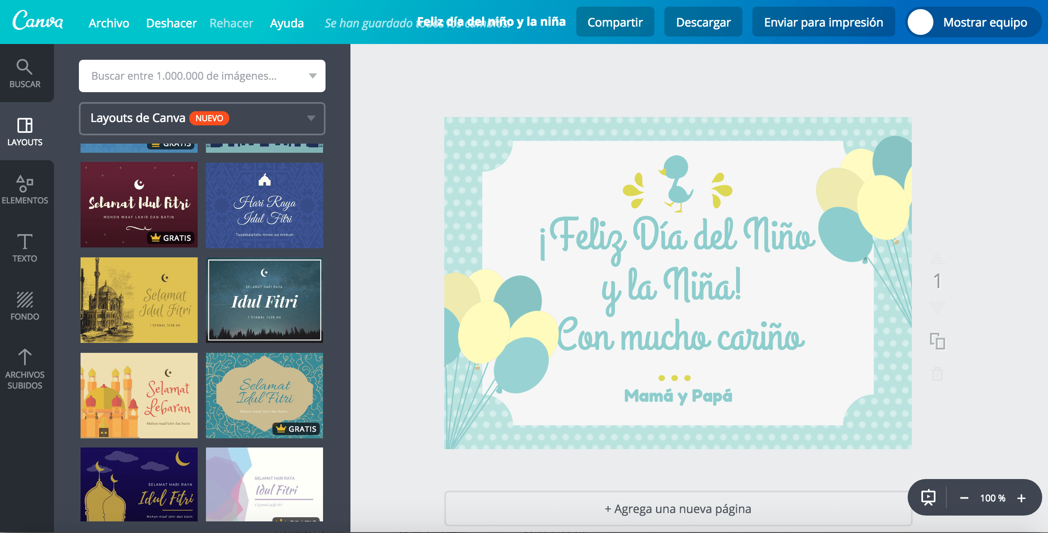Add a new page with Agrega button
The image size is (1048, 533).
click(678, 509)
